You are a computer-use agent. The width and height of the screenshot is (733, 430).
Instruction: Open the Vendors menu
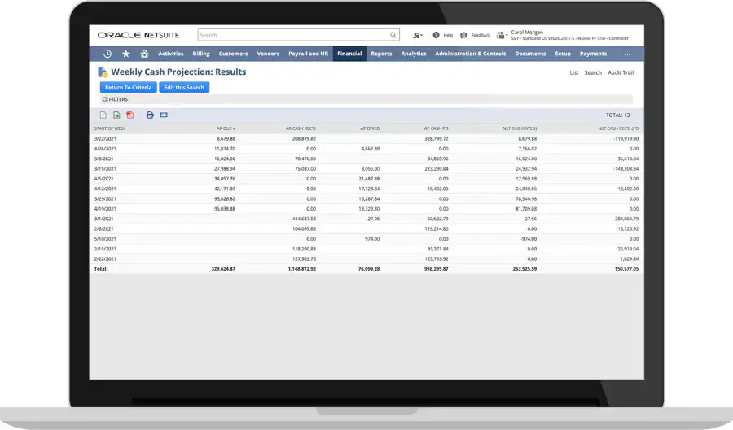tap(268, 54)
